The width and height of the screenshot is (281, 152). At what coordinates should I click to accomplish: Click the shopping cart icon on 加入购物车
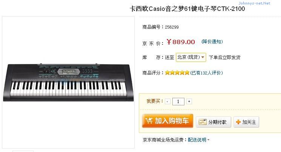(x=149, y=121)
